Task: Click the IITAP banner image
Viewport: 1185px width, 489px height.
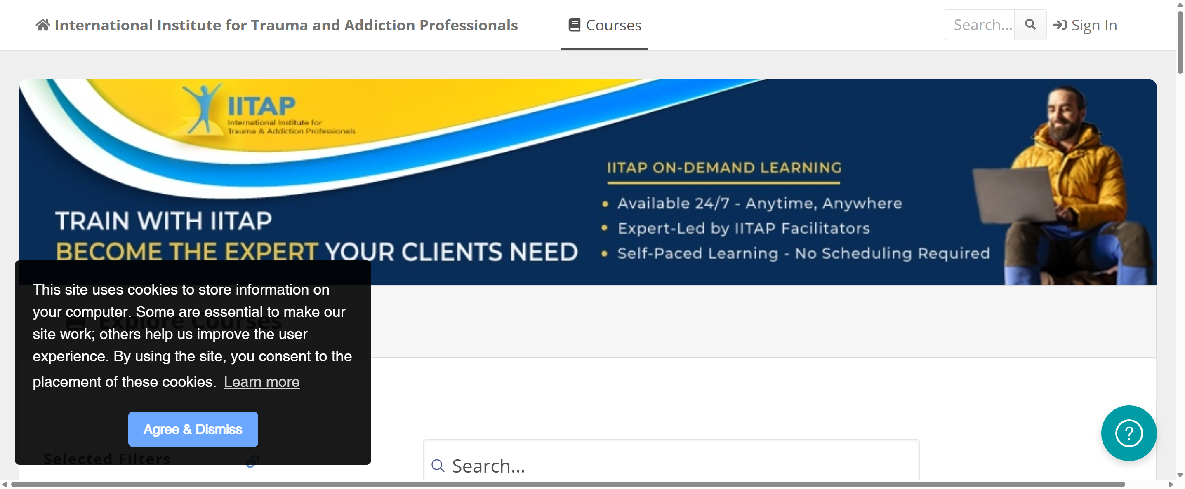Action: click(587, 182)
